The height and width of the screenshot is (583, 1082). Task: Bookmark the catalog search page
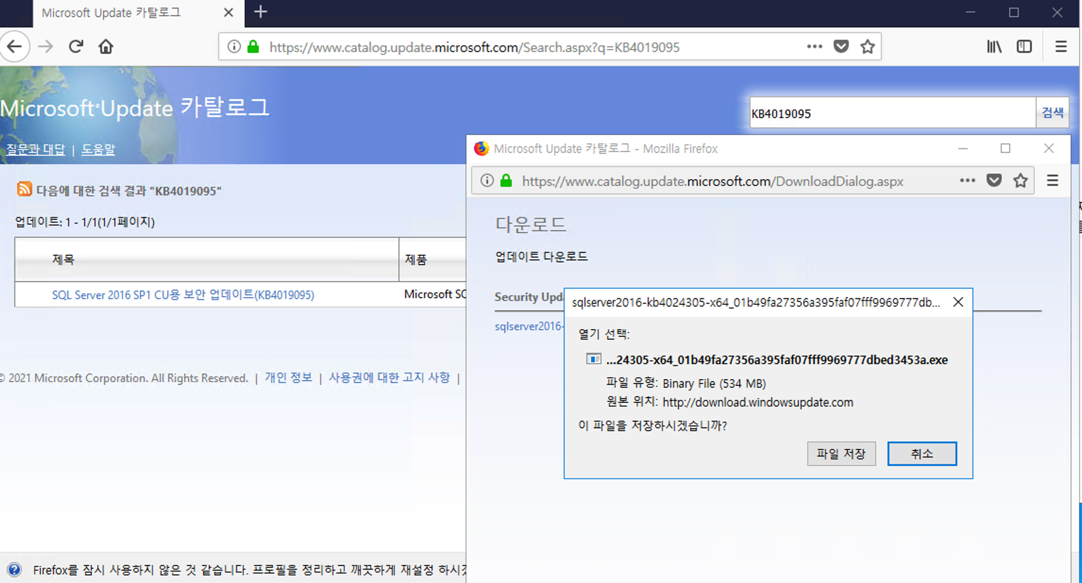tap(867, 46)
